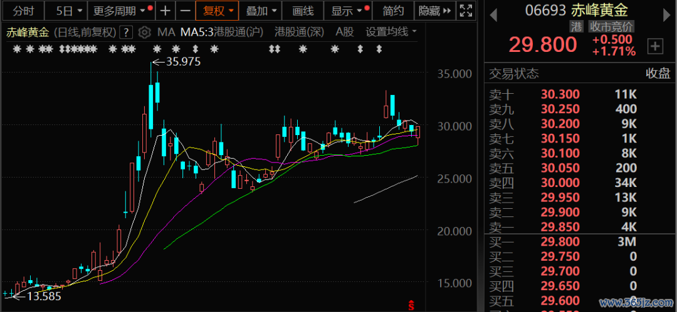Select 卖五 ask price 30.050
677x312 pixels.
point(560,168)
